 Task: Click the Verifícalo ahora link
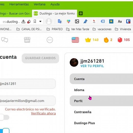coord(43,113)
